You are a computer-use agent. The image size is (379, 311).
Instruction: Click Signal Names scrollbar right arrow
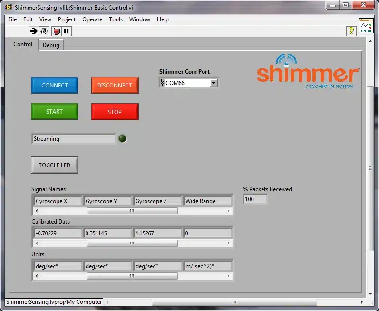click(228, 211)
